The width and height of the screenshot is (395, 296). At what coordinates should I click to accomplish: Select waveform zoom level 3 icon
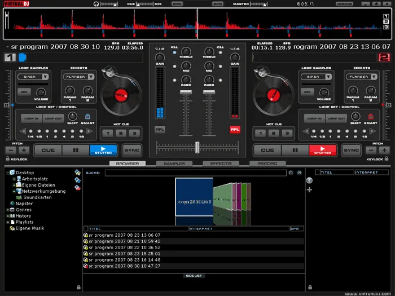tap(386, 27)
